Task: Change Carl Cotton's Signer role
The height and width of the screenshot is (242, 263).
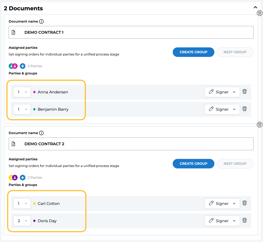Action: (x=222, y=204)
